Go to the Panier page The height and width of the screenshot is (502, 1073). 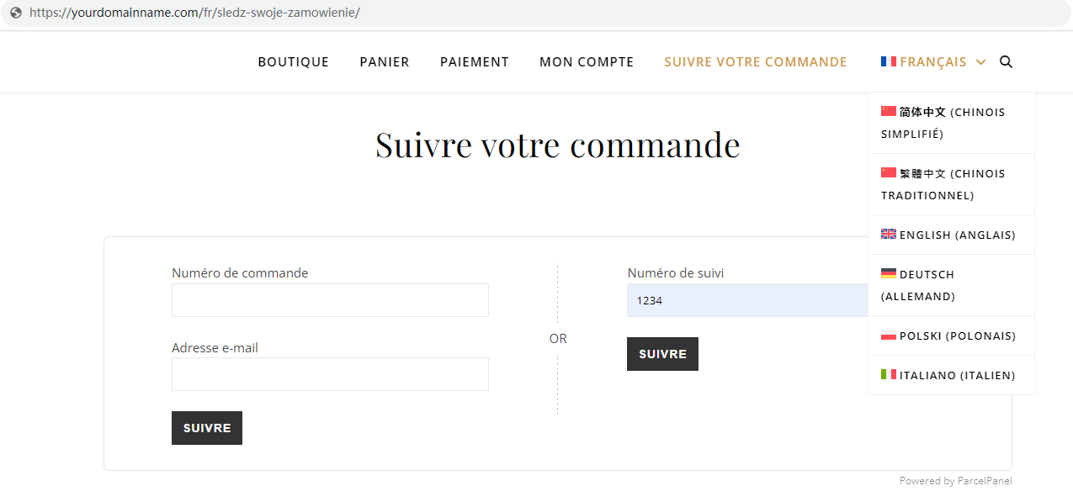click(x=385, y=62)
